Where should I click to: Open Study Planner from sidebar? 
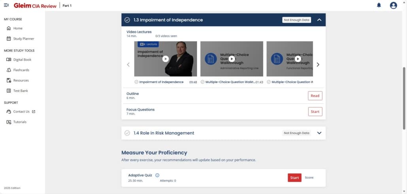pyautogui.click(x=24, y=39)
